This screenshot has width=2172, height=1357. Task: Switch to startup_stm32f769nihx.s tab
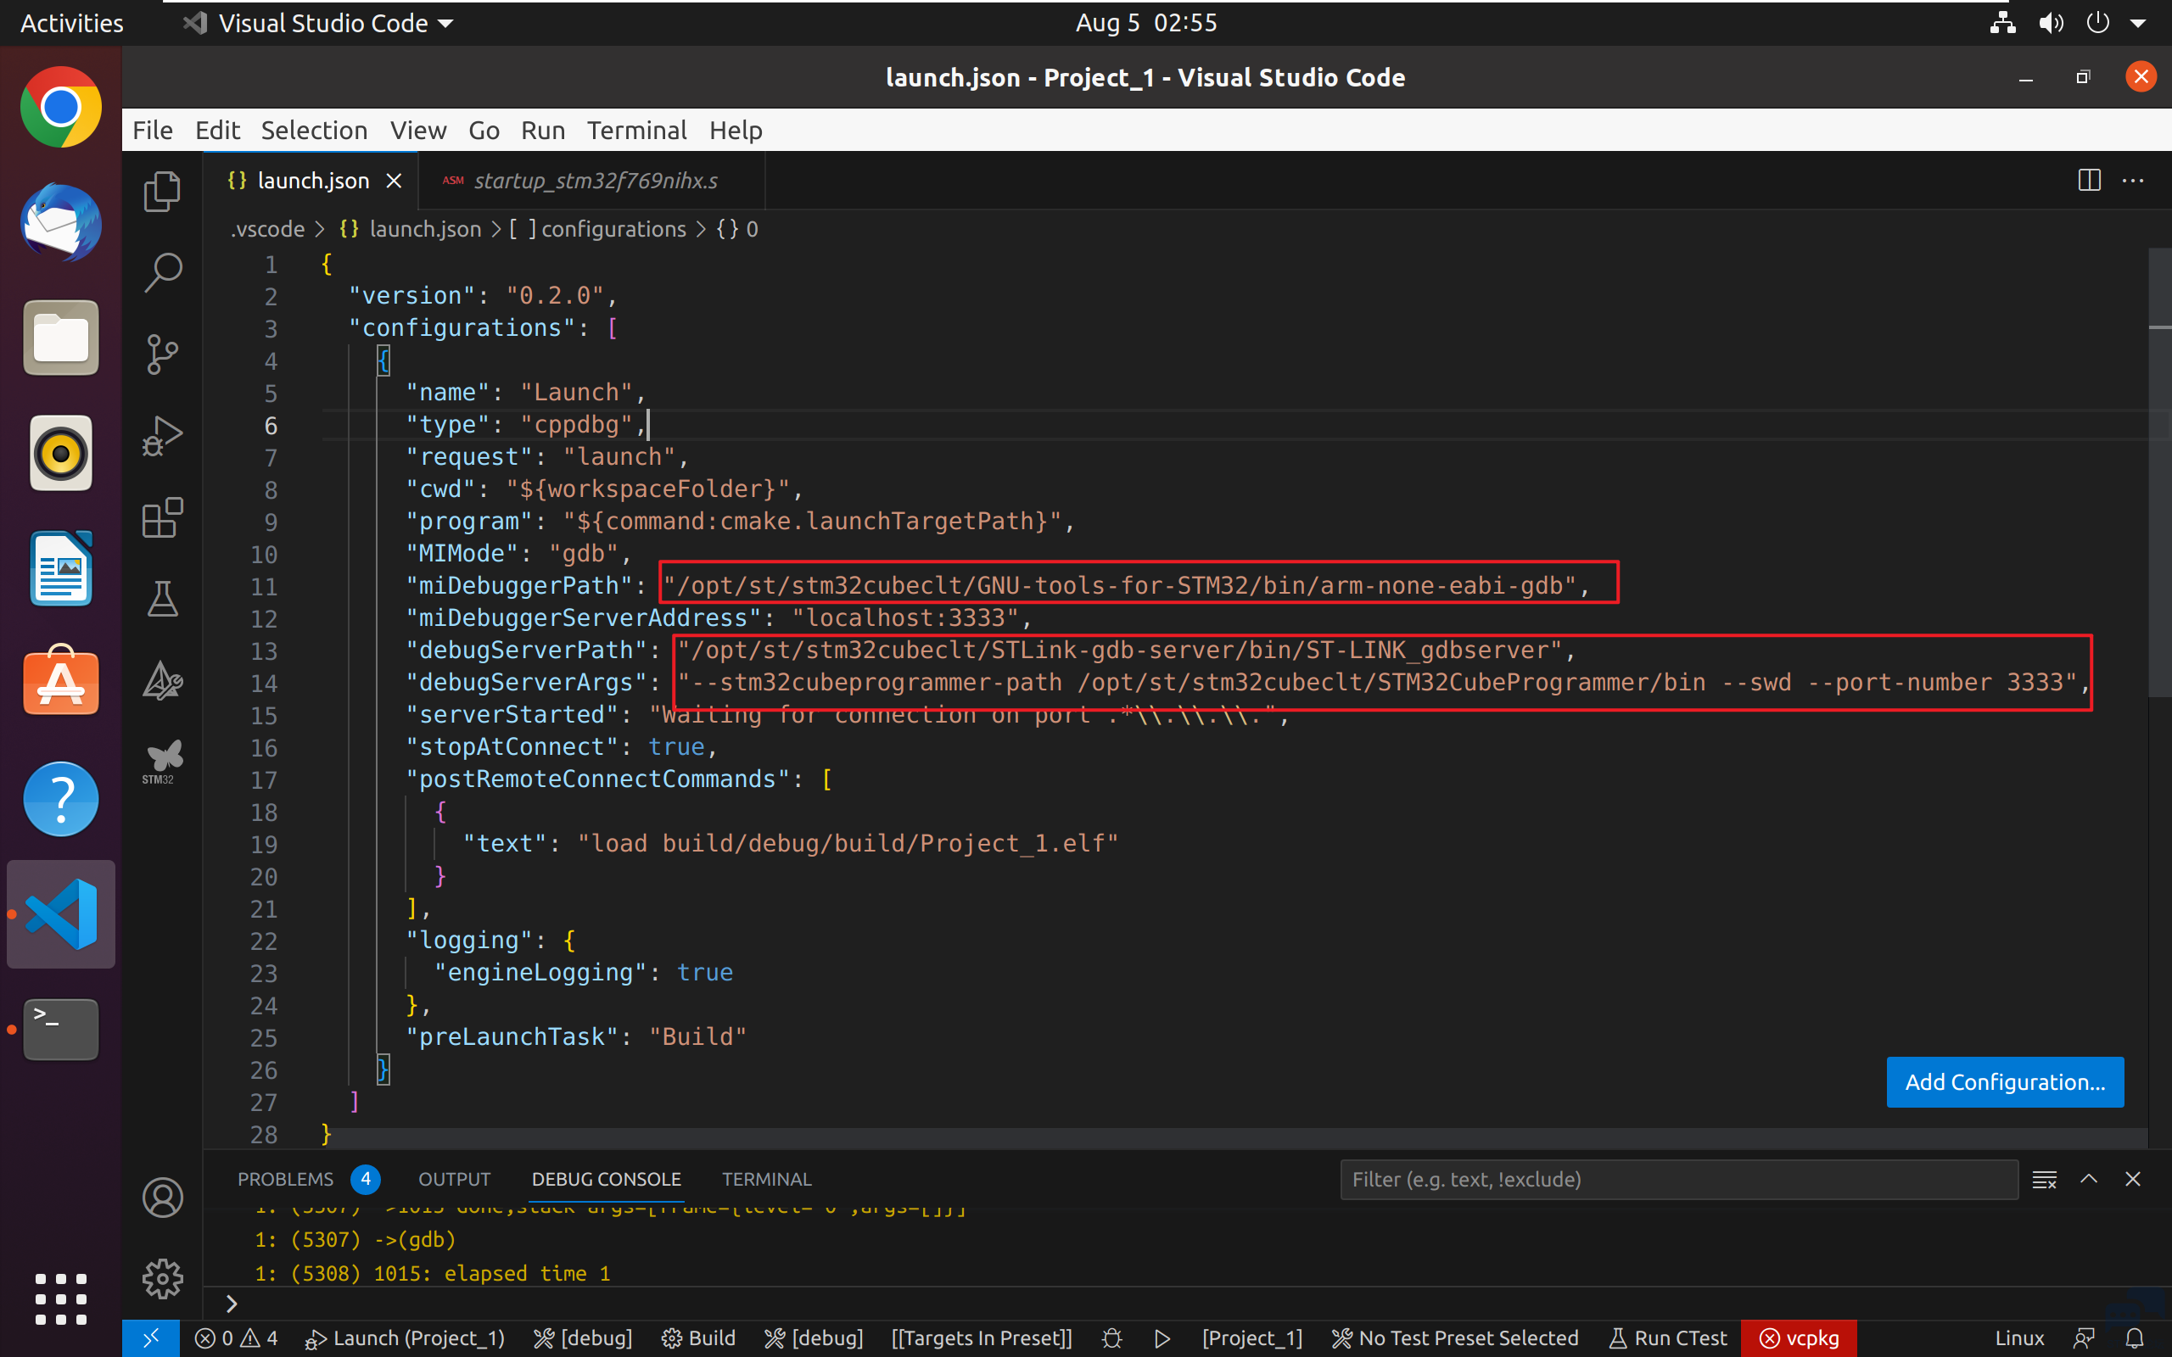(591, 181)
